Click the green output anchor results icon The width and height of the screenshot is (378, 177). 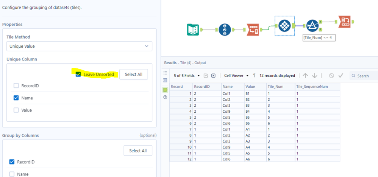(x=165, y=90)
